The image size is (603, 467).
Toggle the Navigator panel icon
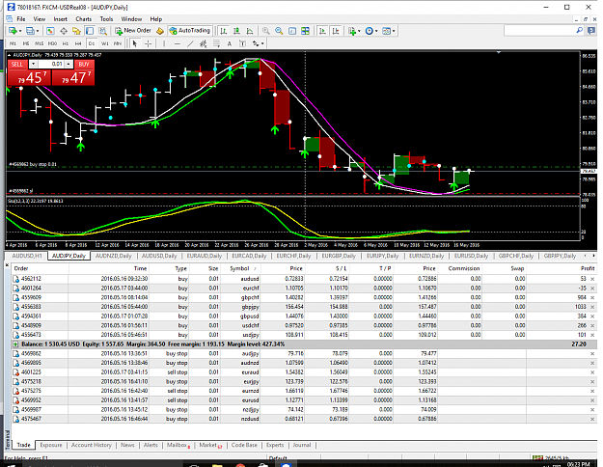click(x=76, y=31)
